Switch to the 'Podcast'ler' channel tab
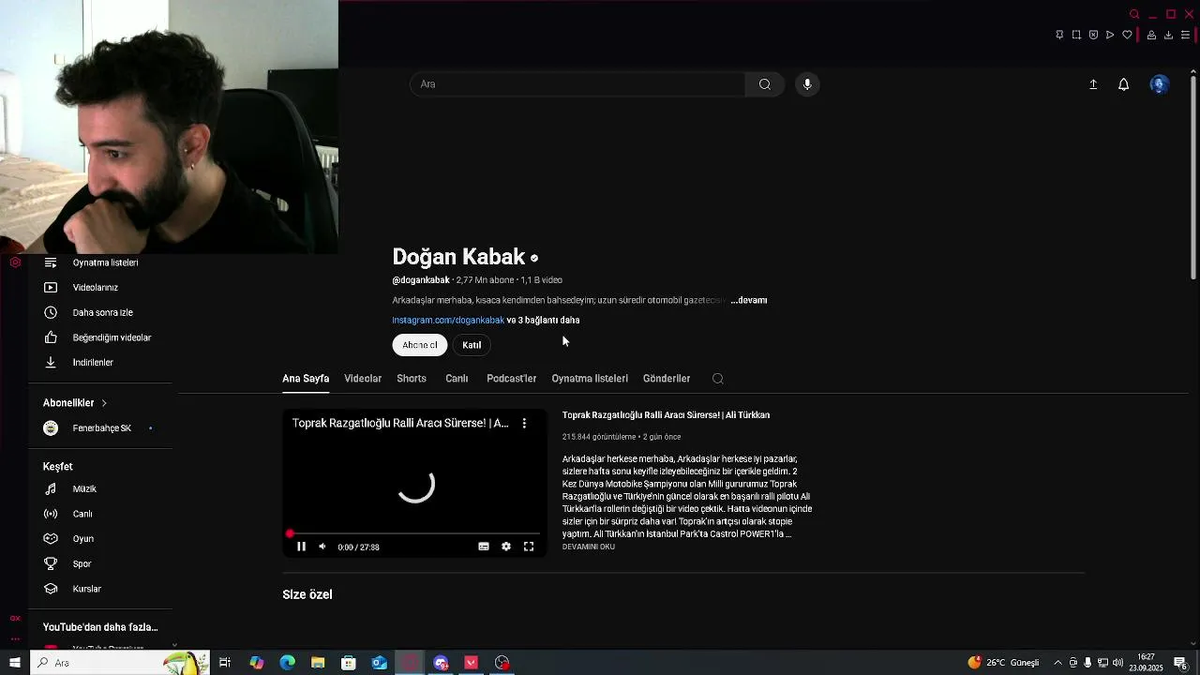 [x=511, y=379]
